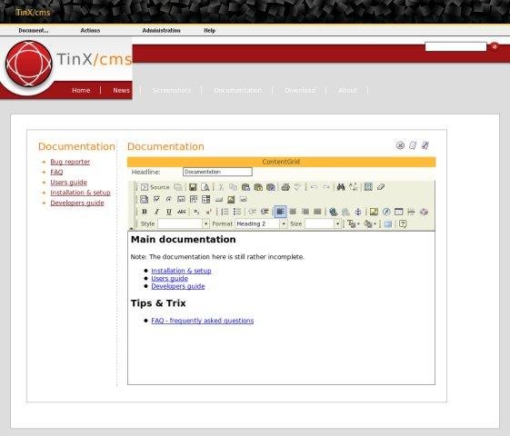The height and width of the screenshot is (436, 510).
Task: Click the red search submit button
Action: [x=495, y=47]
